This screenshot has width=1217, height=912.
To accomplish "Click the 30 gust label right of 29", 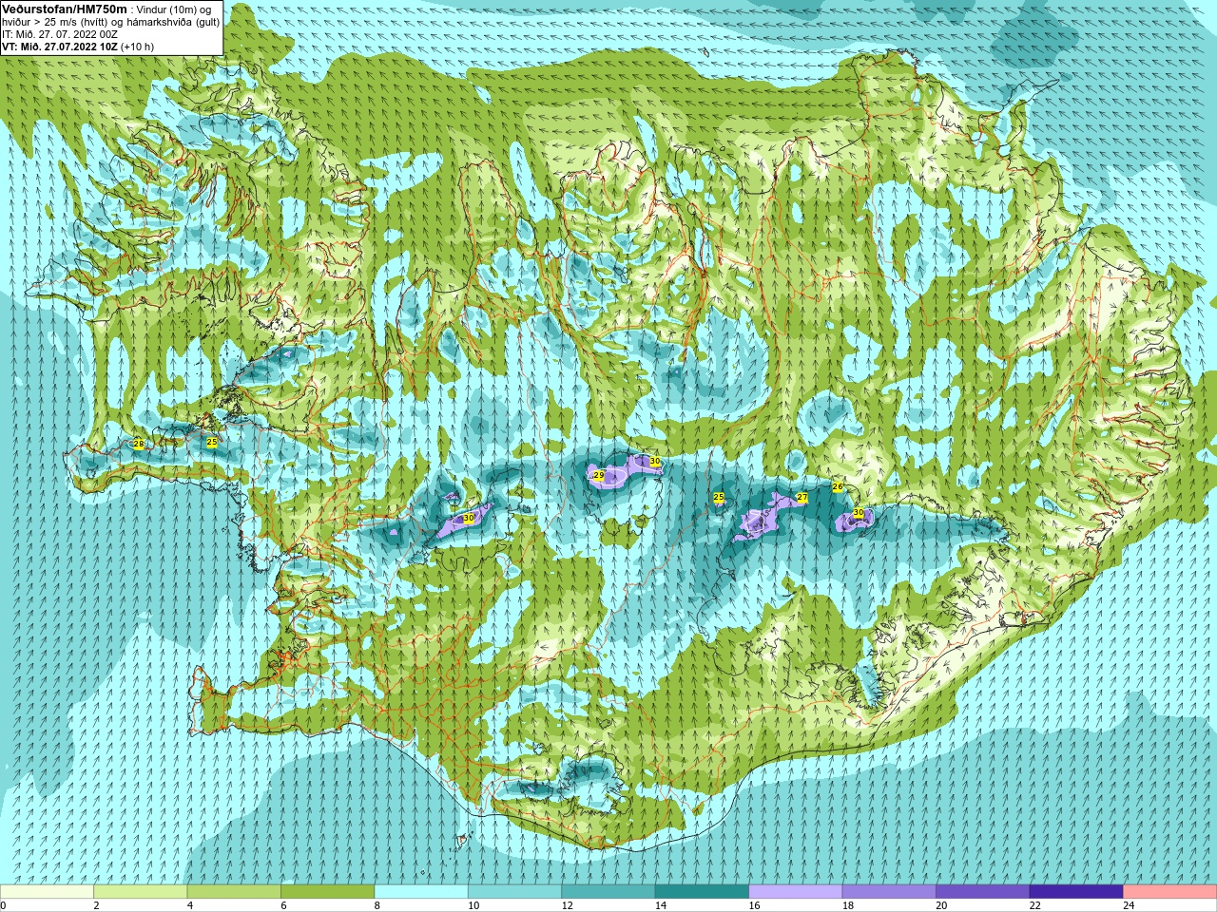I will 655,461.
